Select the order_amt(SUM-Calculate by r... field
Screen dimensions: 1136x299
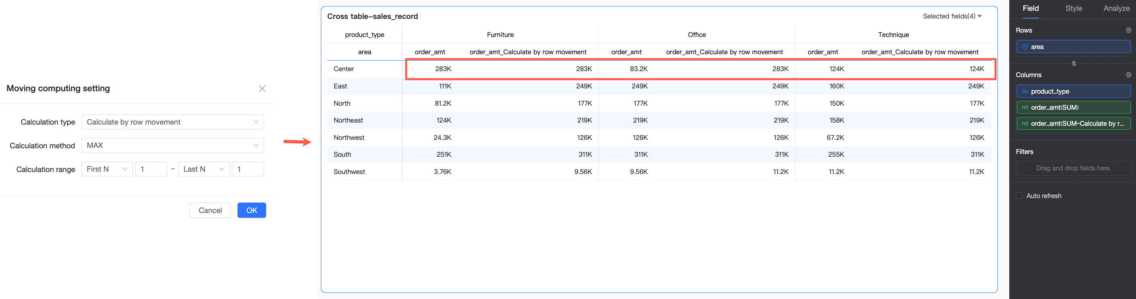click(x=1073, y=124)
